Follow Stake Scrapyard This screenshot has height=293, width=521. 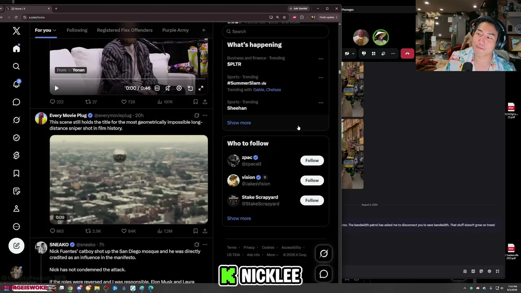click(312, 200)
